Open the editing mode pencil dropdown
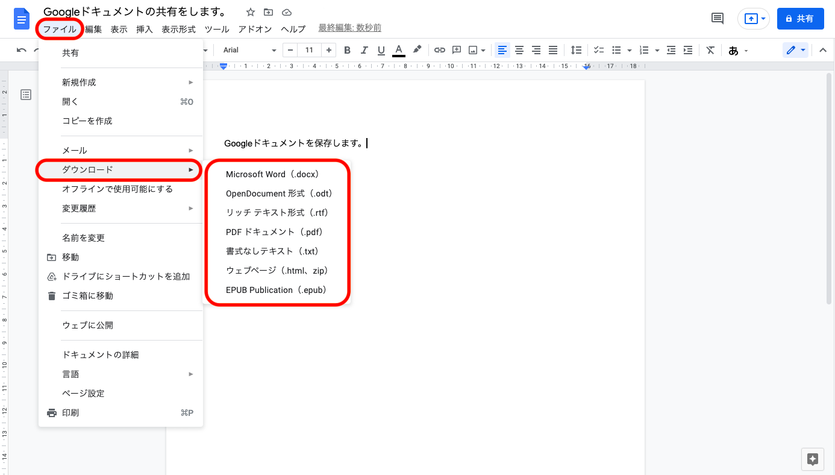 (x=796, y=51)
